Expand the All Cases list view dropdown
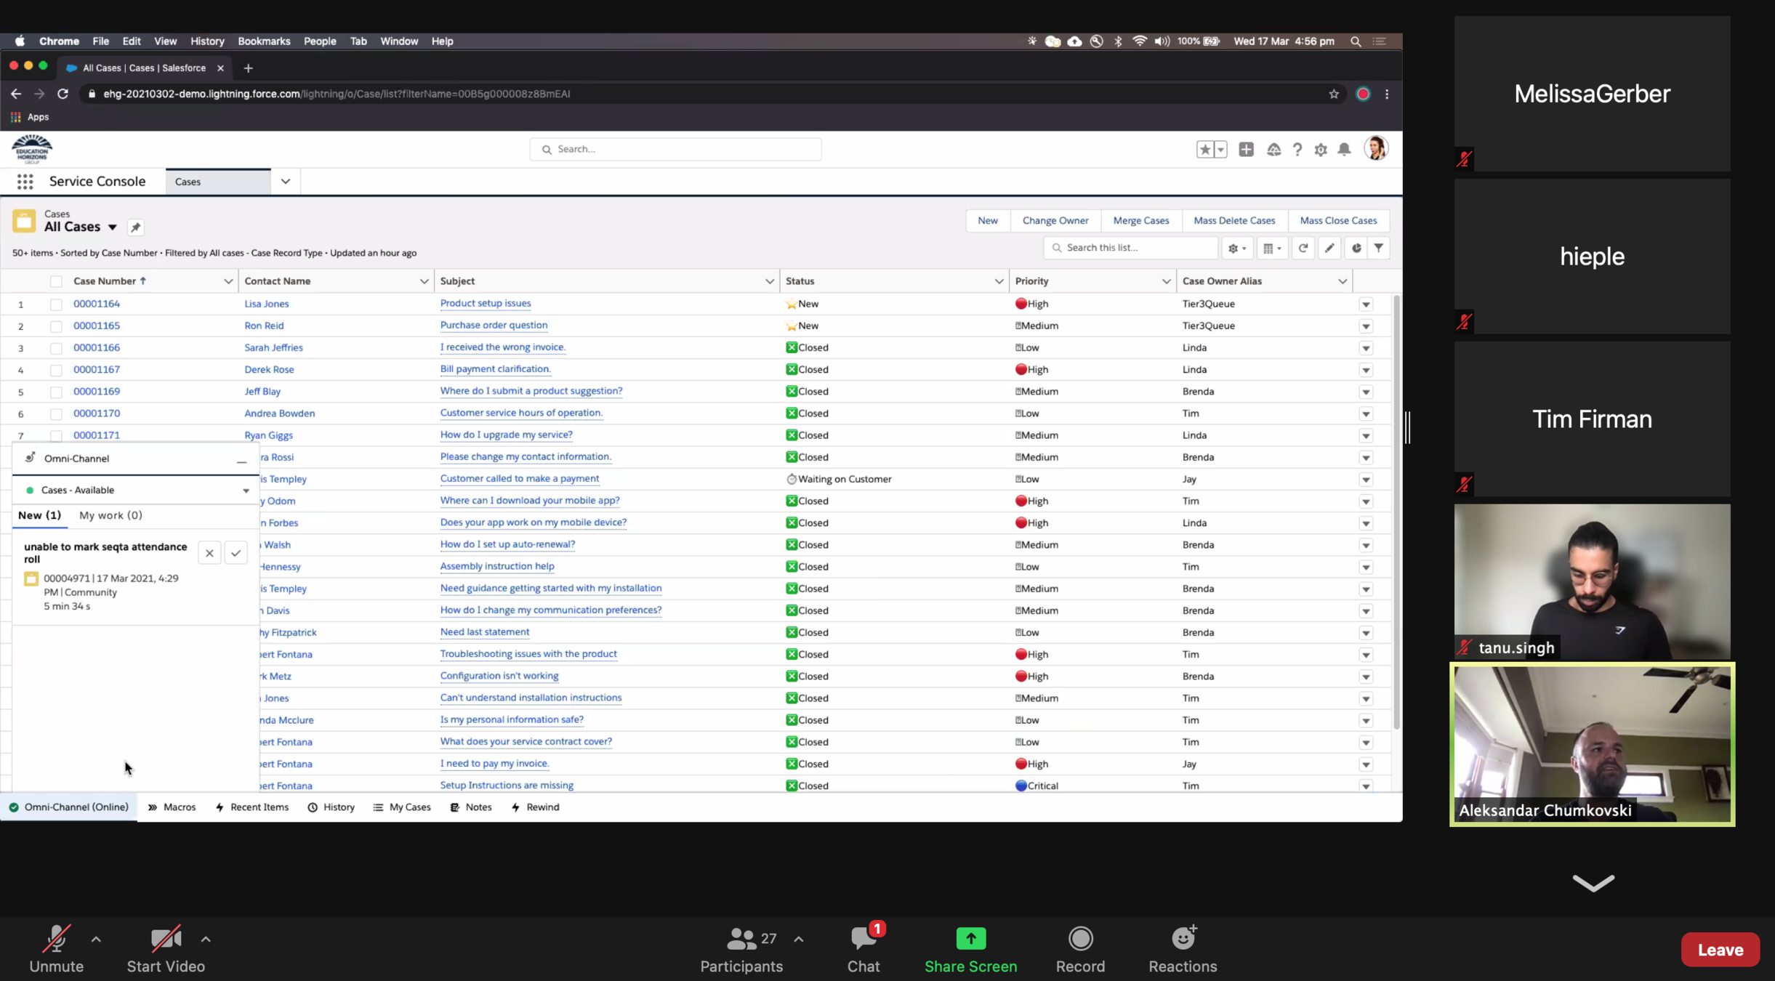The image size is (1775, 981). click(113, 227)
